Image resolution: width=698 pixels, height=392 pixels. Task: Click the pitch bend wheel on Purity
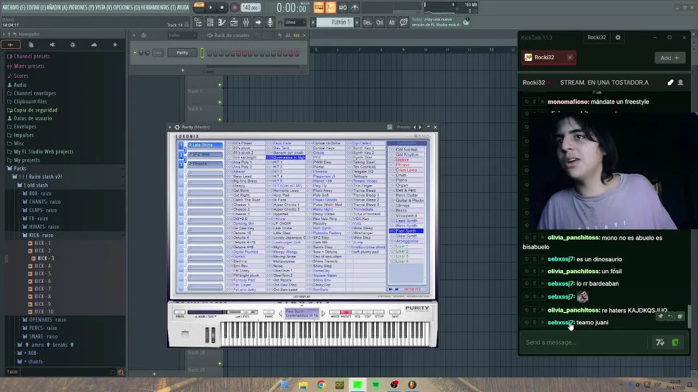coord(207,334)
